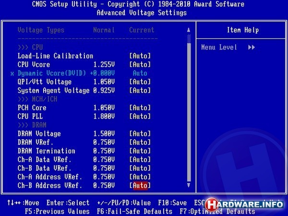Click the Dynamic Vcore +0.000V value
This screenshot has width=288, height=216.
tap(102, 73)
